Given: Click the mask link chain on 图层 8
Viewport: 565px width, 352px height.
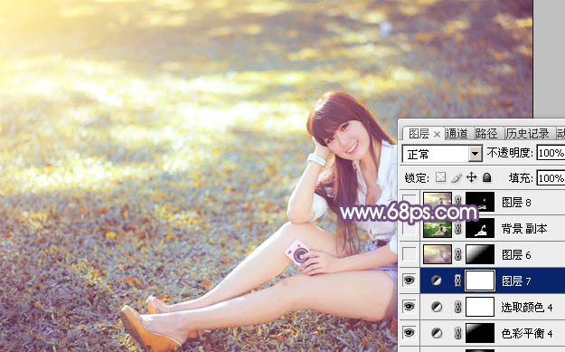Looking at the screenshot, I should 457,202.
